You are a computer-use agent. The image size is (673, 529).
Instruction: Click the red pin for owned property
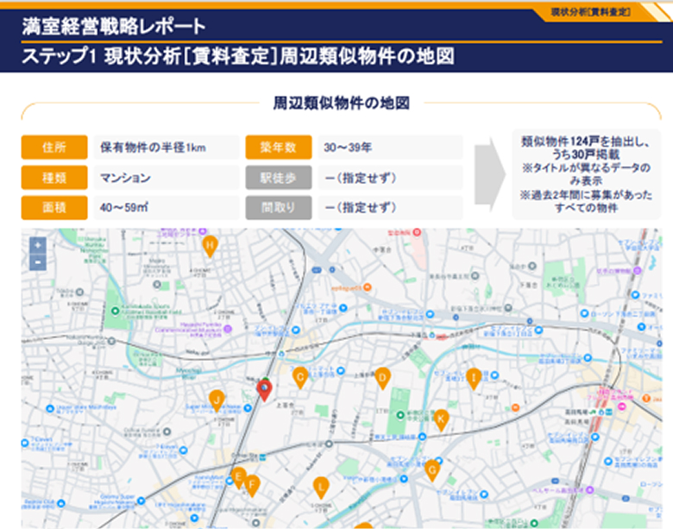(x=266, y=389)
